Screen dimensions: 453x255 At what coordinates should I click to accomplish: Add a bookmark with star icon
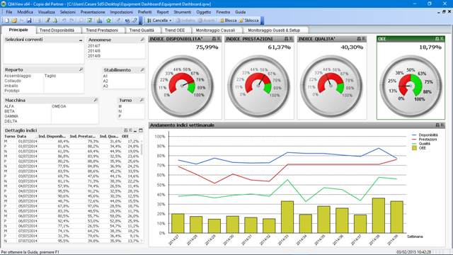(x=108, y=21)
